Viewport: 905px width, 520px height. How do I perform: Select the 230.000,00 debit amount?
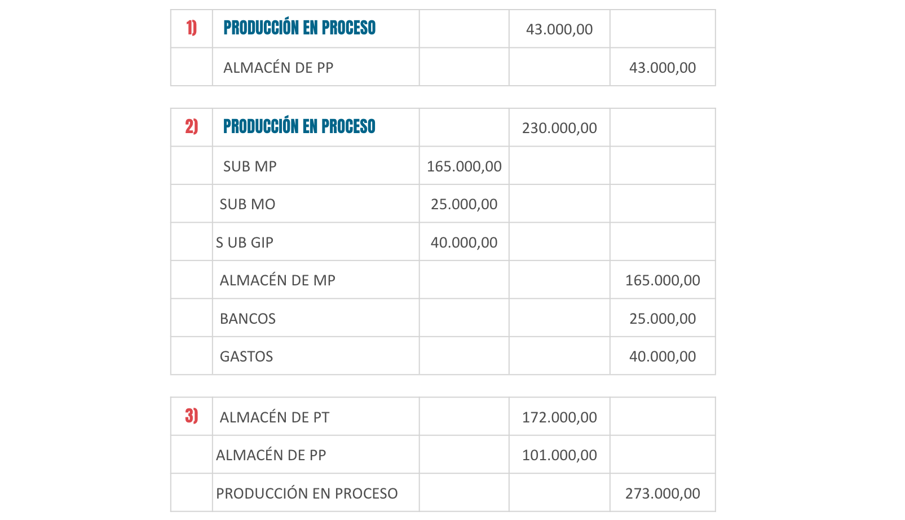click(559, 128)
